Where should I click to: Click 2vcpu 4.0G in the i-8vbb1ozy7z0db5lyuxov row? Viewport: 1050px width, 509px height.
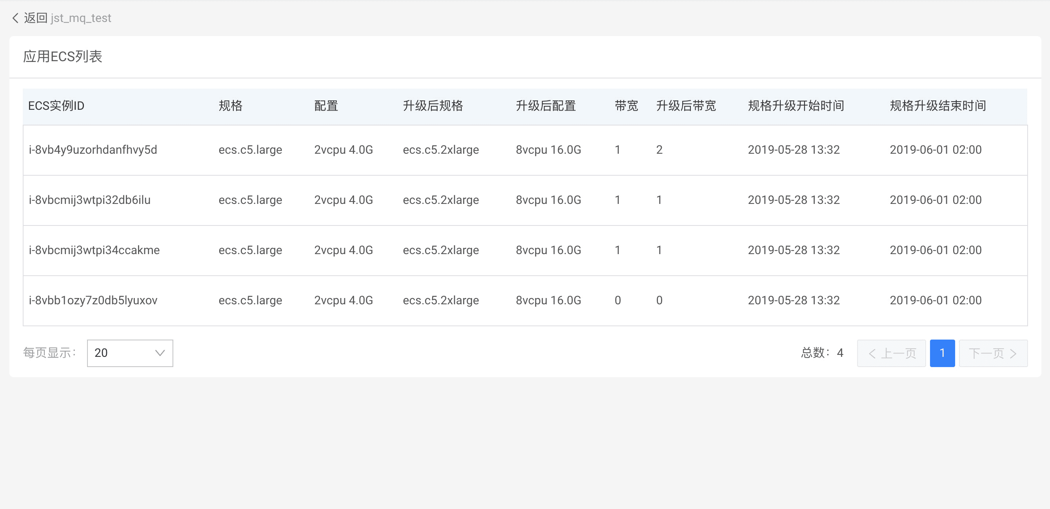coord(343,300)
